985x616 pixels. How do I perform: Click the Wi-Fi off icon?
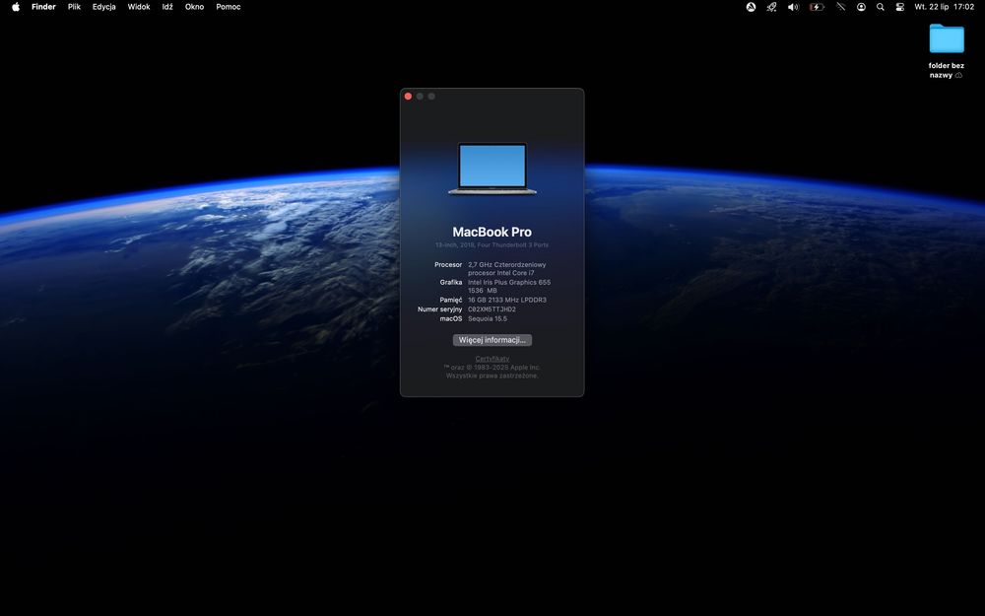pyautogui.click(x=840, y=7)
